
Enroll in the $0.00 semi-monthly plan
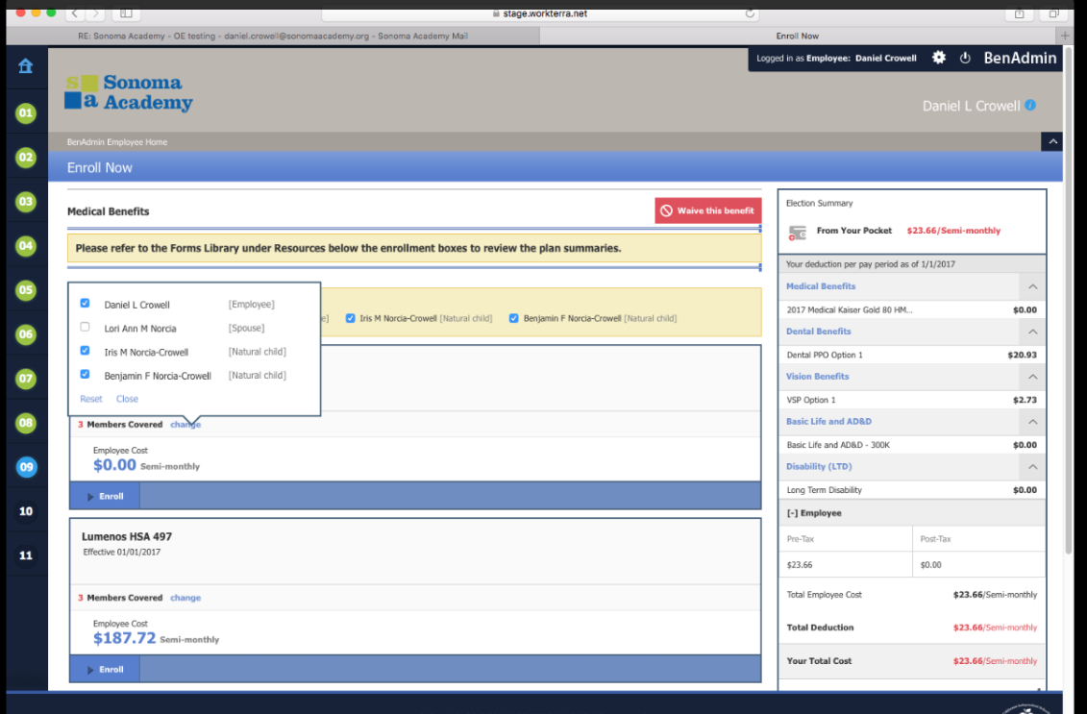(106, 496)
